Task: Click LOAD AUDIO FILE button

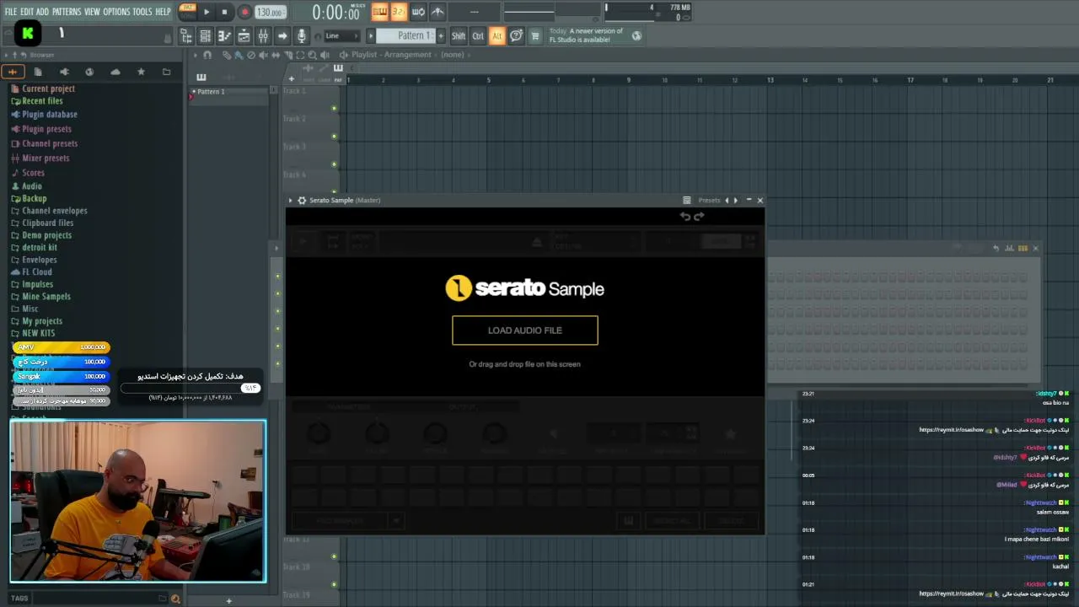Action: coord(525,330)
